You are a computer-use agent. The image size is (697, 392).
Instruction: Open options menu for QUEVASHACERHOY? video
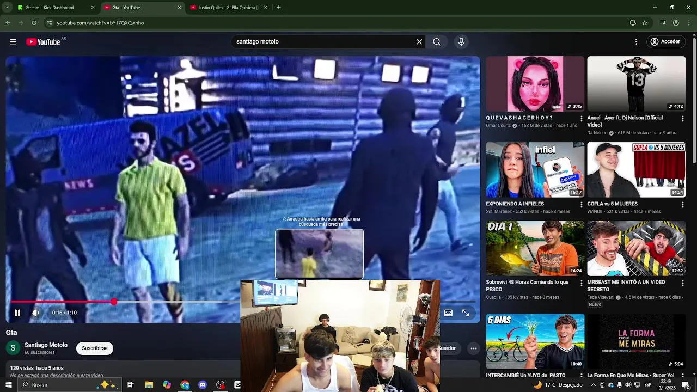tap(582, 119)
